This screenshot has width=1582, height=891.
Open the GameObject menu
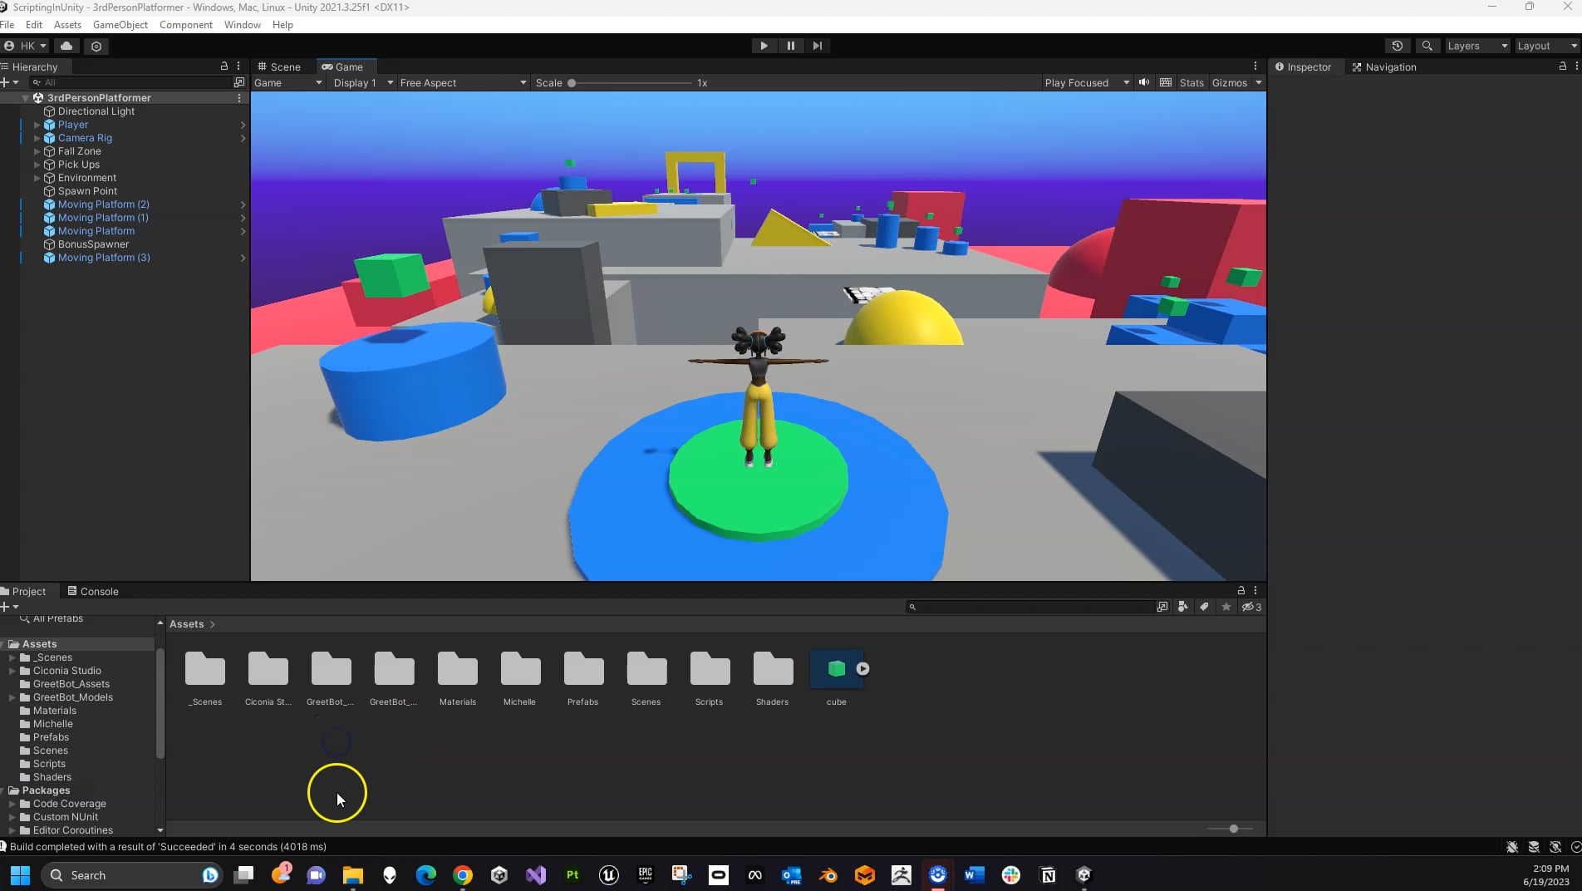(x=120, y=24)
